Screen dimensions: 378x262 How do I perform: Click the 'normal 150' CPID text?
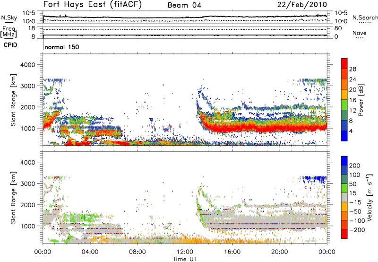(62, 47)
